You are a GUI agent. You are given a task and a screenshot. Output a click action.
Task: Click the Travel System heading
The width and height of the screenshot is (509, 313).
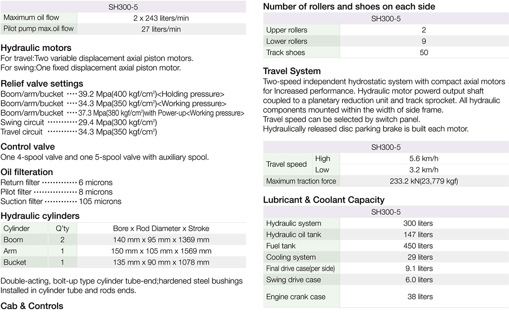click(292, 71)
